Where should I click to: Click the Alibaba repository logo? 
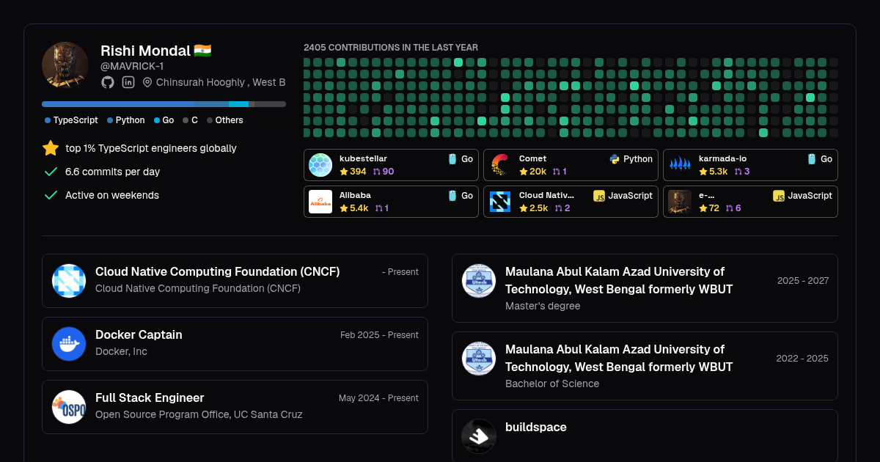click(320, 202)
